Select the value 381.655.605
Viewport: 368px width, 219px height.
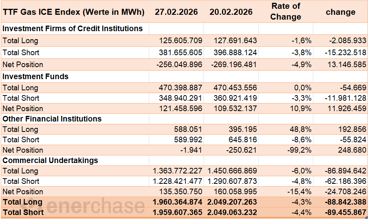180,52
